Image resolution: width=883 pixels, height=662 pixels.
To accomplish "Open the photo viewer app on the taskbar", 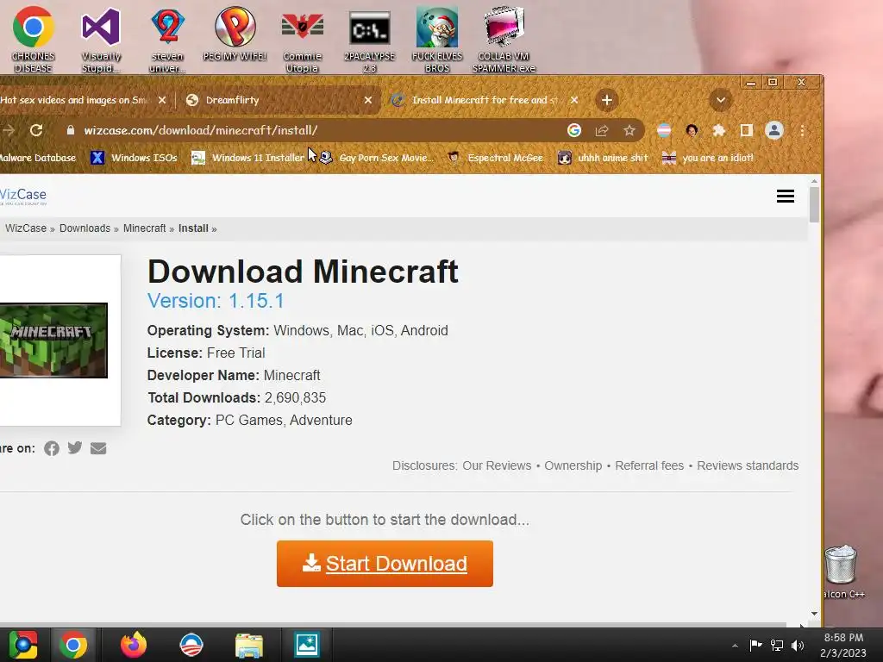I will point(307,645).
